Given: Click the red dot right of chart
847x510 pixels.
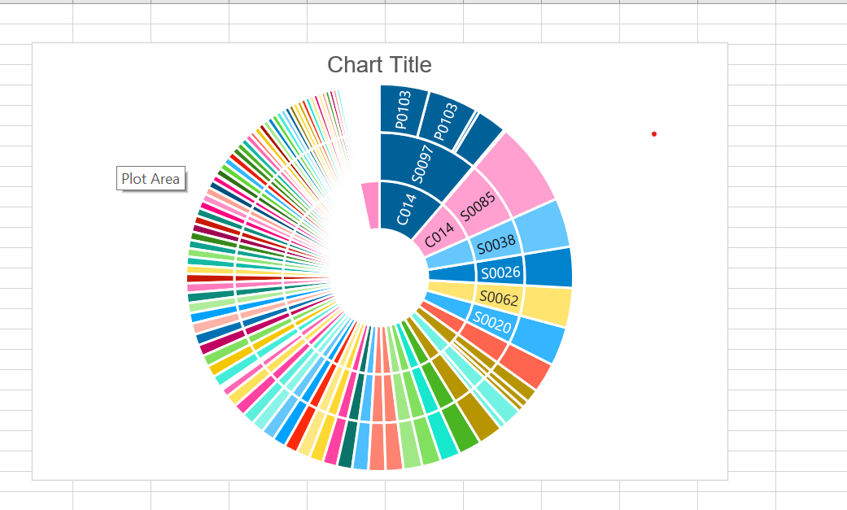Looking at the screenshot, I should (654, 133).
